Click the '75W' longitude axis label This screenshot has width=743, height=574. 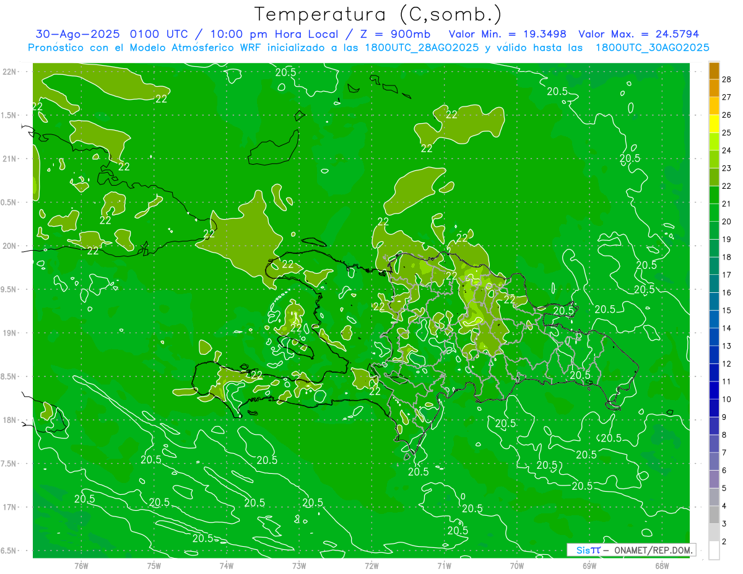point(154,565)
